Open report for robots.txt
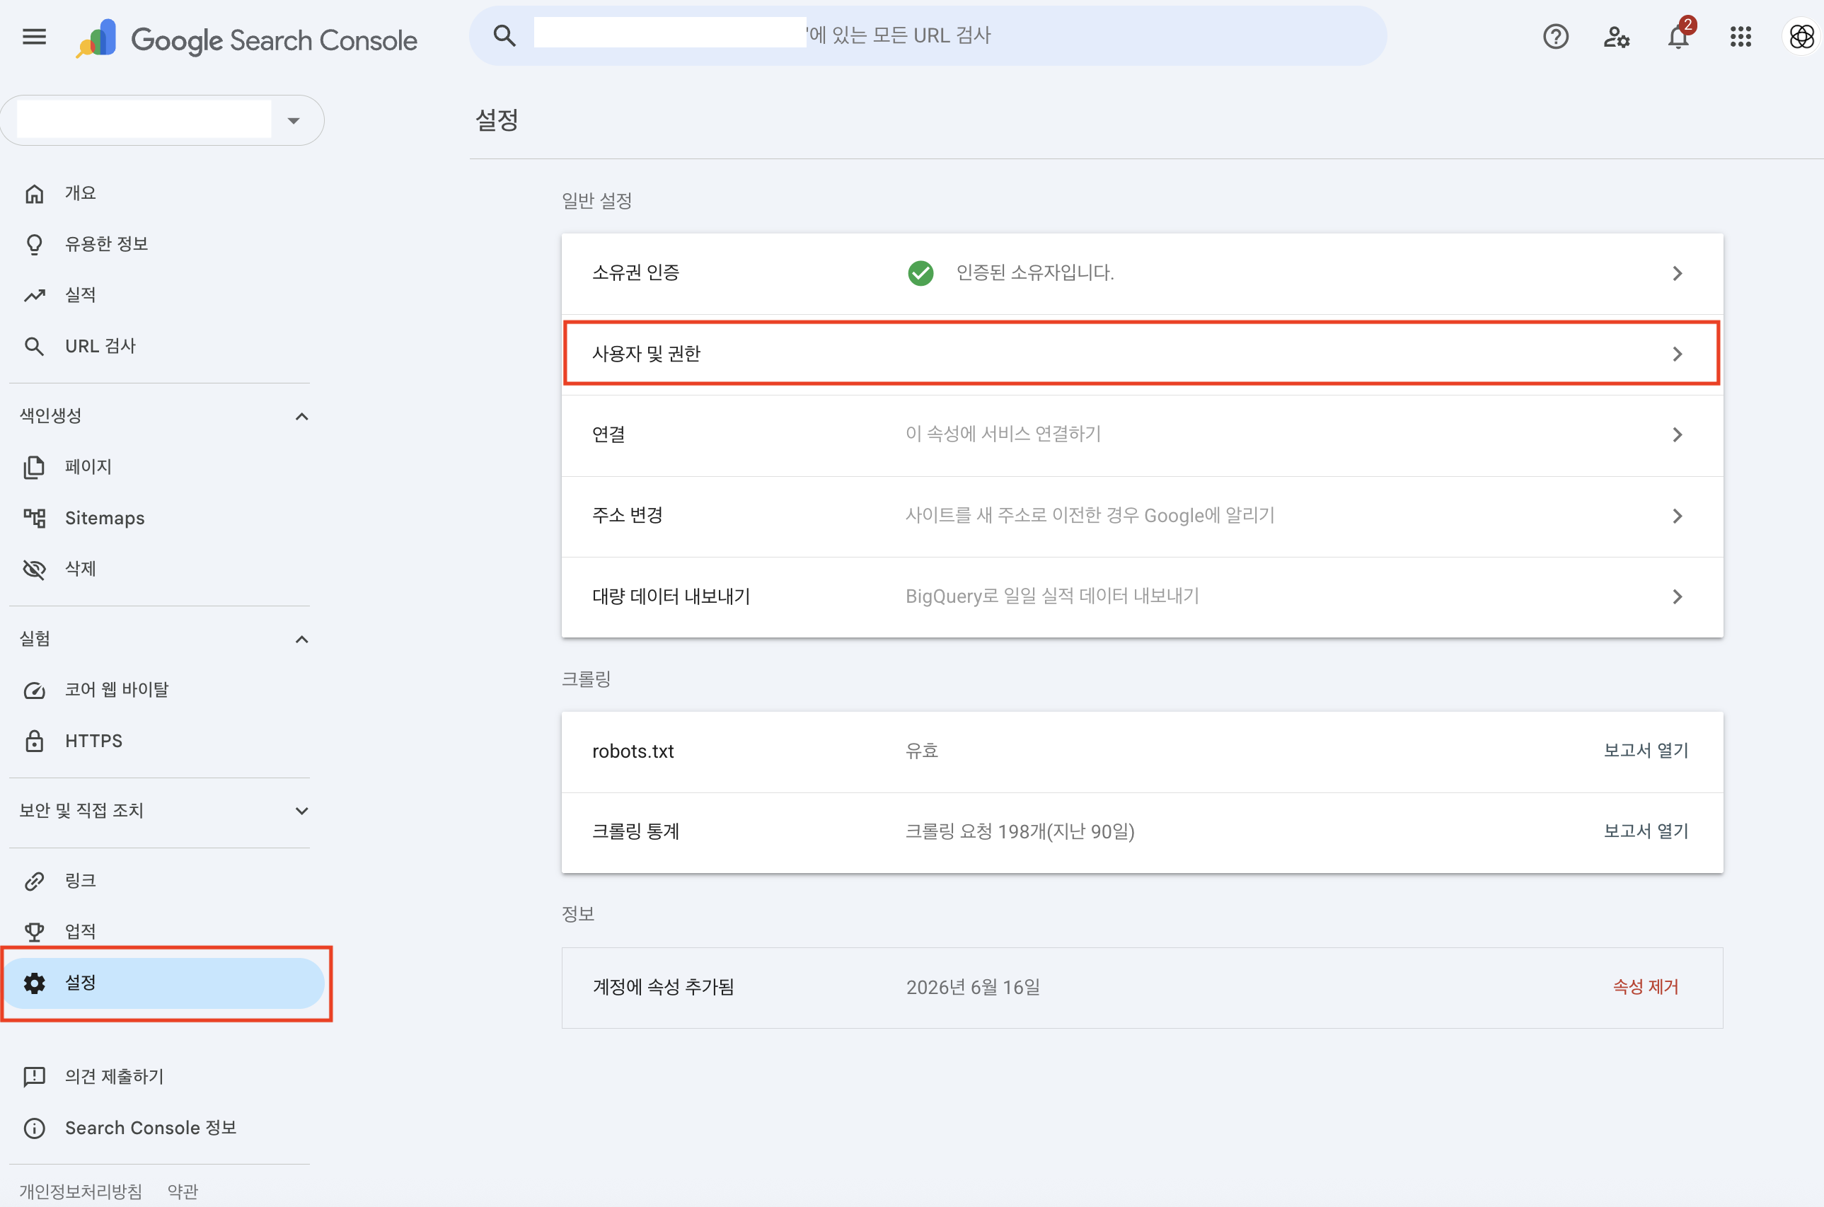 tap(1646, 751)
